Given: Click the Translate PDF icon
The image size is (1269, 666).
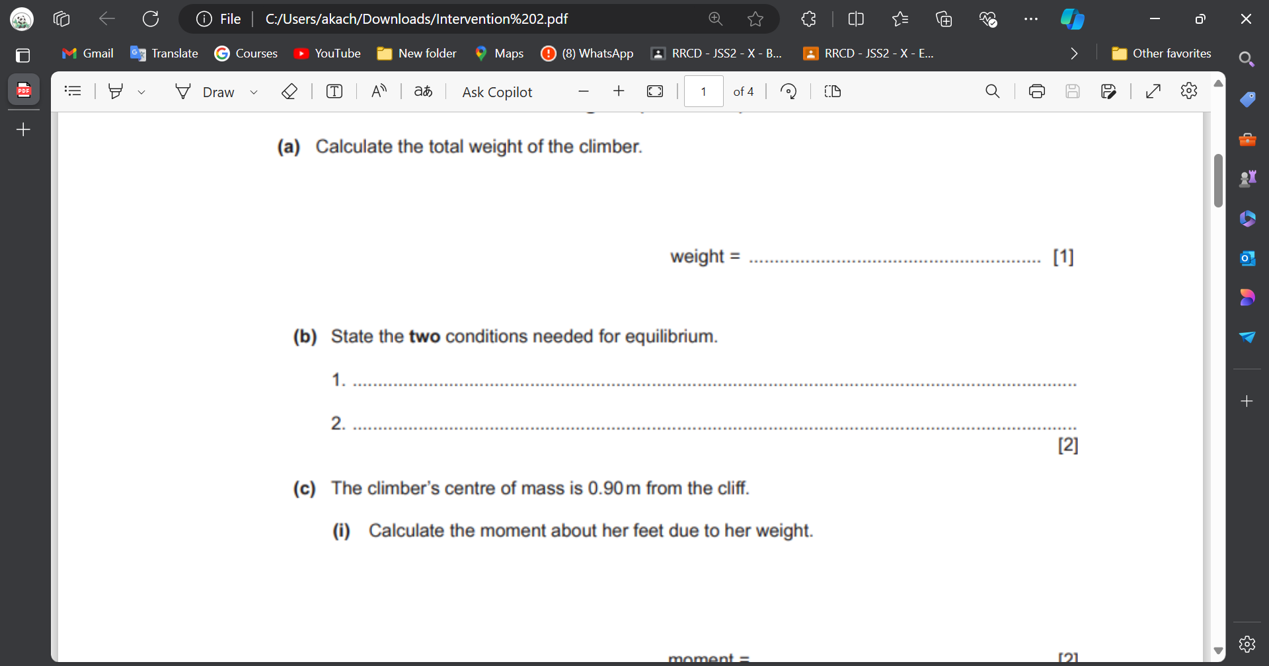Looking at the screenshot, I should tap(423, 91).
